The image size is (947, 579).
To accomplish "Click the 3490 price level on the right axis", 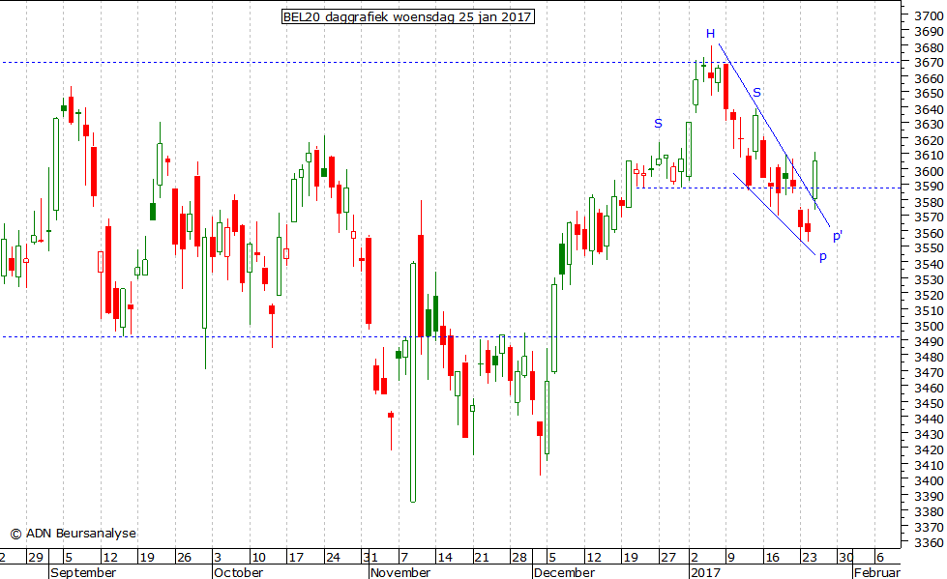I will pos(929,341).
